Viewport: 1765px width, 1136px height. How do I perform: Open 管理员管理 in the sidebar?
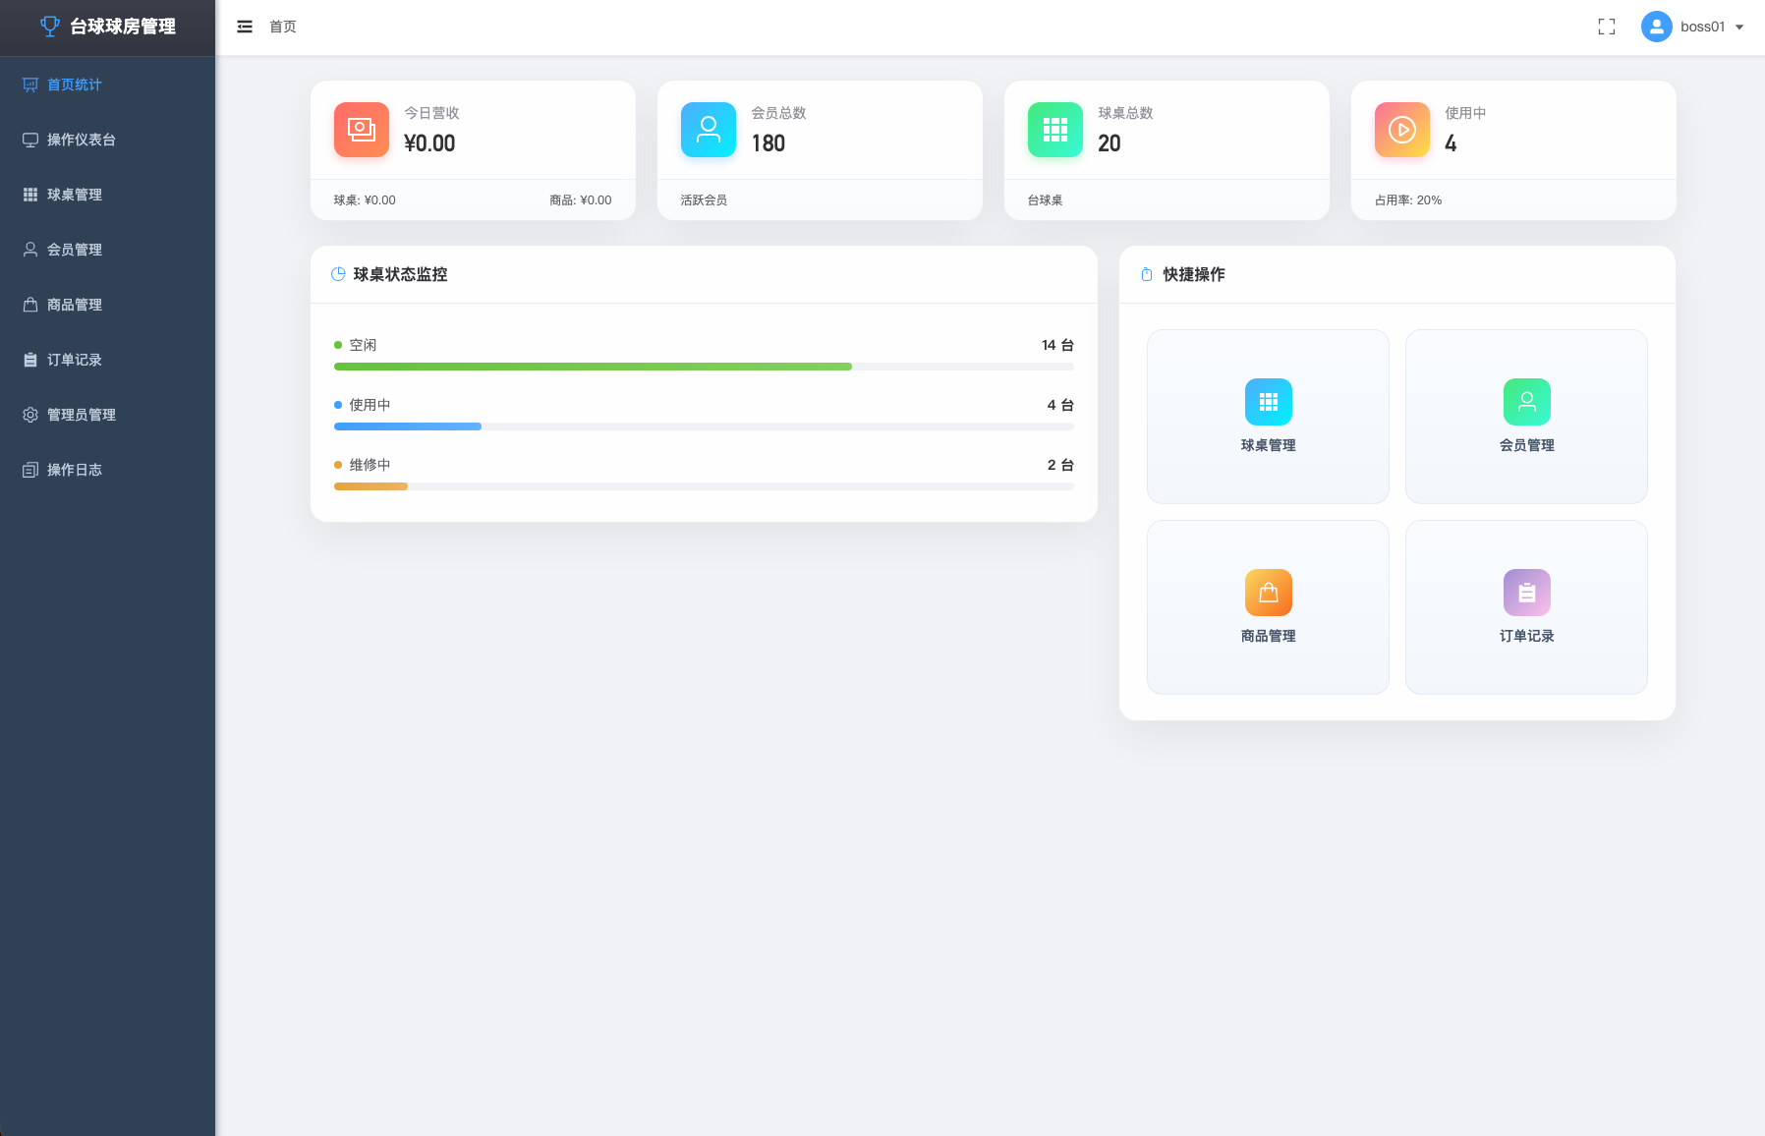[107, 415]
